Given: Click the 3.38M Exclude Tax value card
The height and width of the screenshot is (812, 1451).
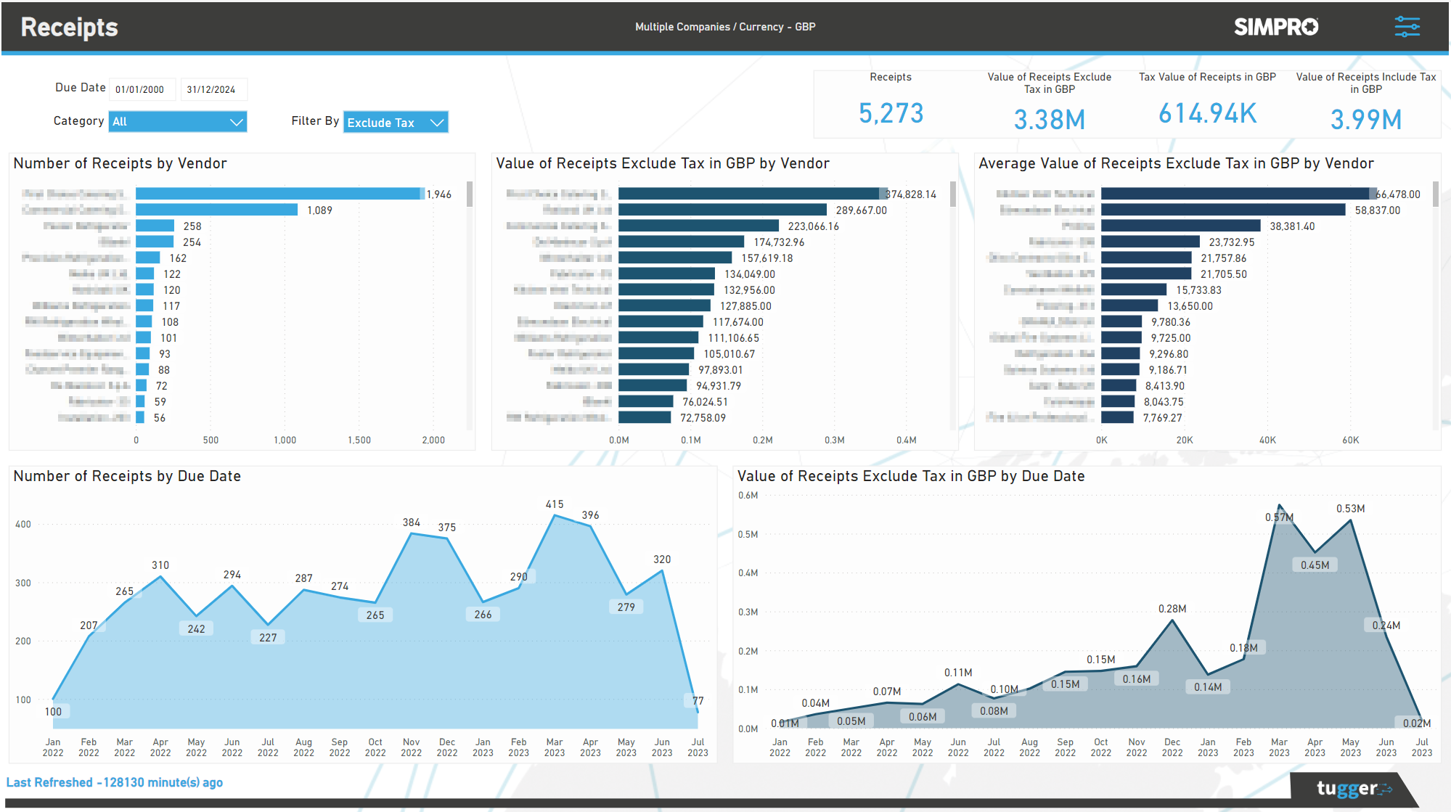Looking at the screenshot, I should coord(1050,120).
